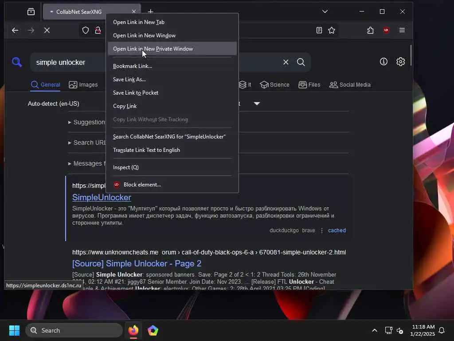Open the colorful pentagon app on taskbar
454x341 pixels.
coord(153,330)
